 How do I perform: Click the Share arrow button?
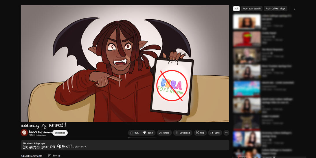tap(164, 133)
